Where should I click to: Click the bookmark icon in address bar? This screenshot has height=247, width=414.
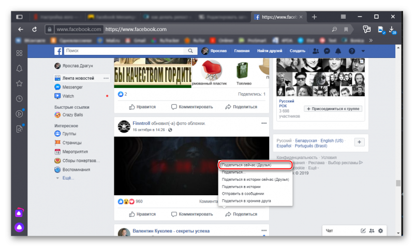(346, 30)
